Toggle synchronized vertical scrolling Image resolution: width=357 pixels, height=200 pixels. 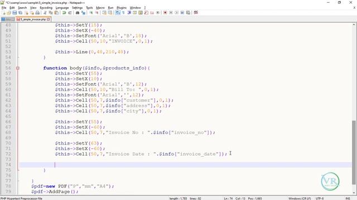[x=104, y=13]
